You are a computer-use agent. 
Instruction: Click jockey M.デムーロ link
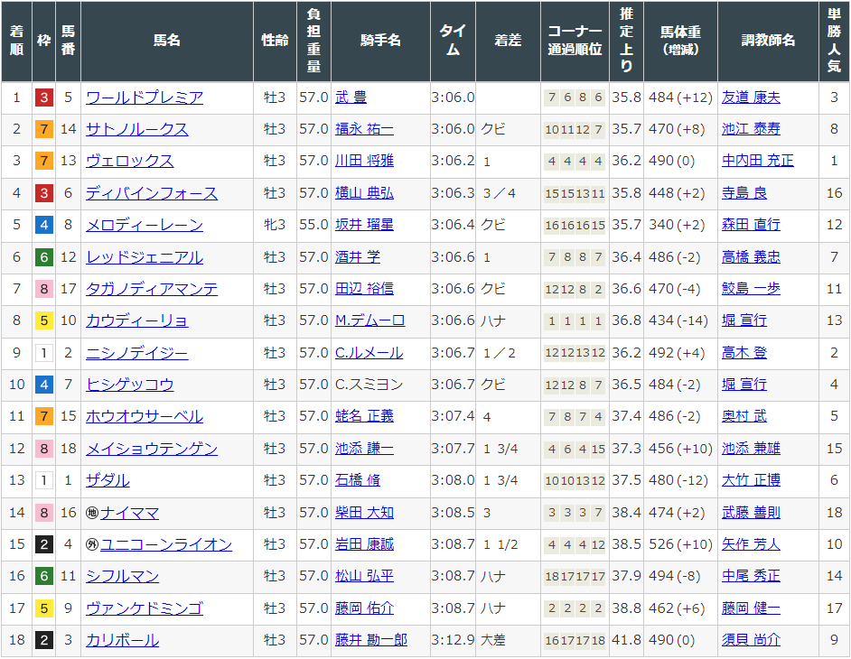click(x=369, y=320)
